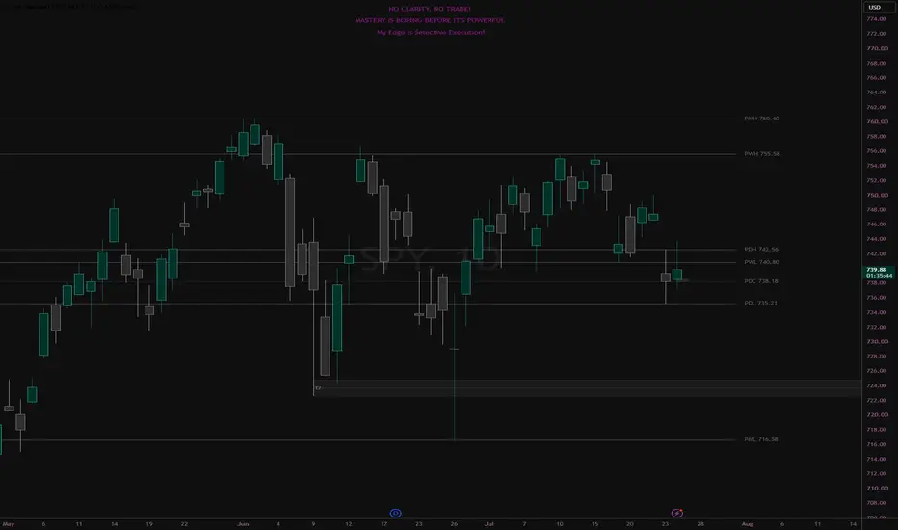Image resolution: width=898 pixels, height=530 pixels.
Task: Click the Jun label on time axis
Action: click(x=243, y=523)
